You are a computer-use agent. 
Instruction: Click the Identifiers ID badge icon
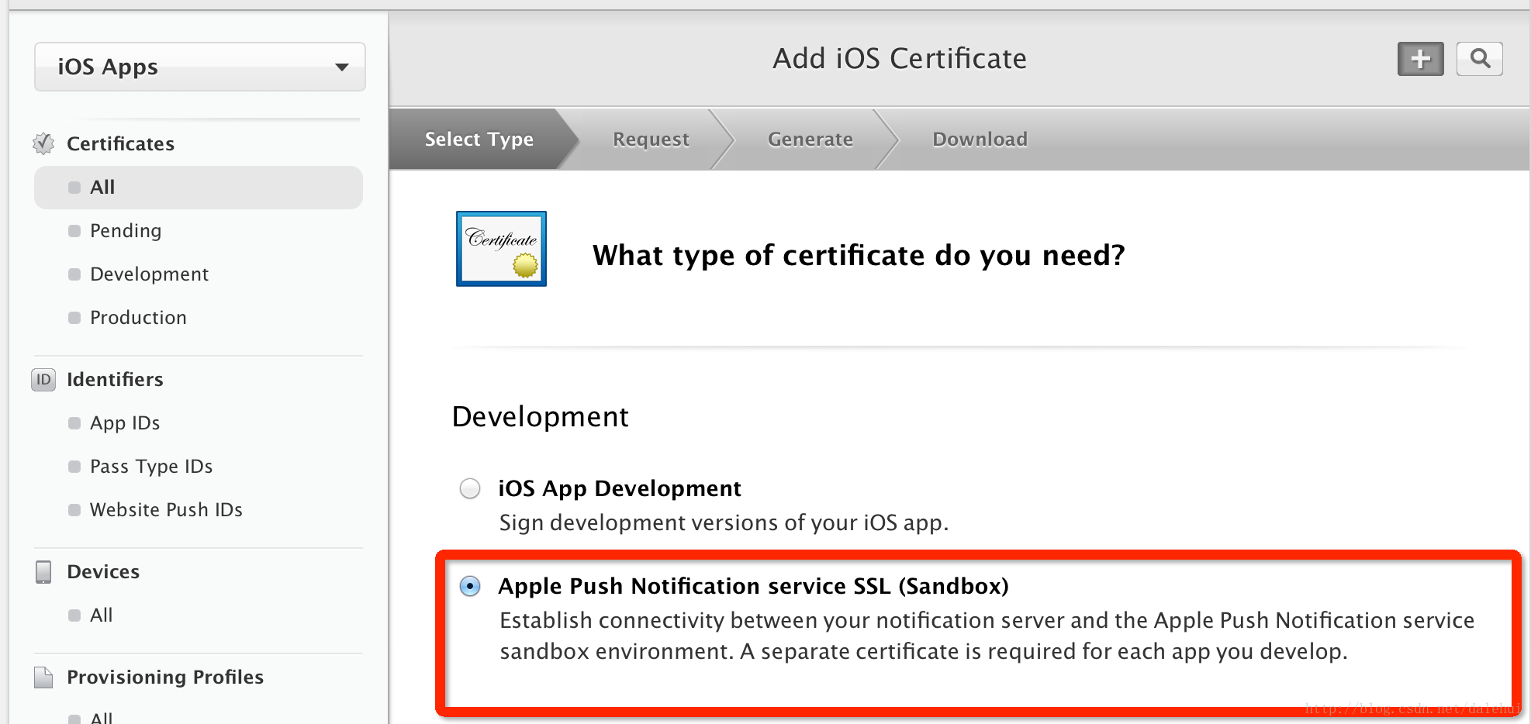(43, 380)
